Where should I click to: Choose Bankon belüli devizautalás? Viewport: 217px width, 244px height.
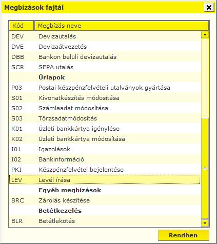tap(105, 57)
